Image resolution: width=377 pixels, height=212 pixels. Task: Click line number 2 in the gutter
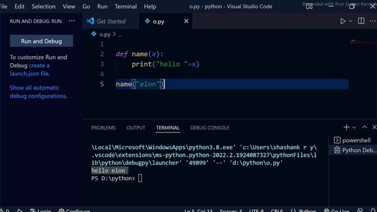(x=102, y=54)
